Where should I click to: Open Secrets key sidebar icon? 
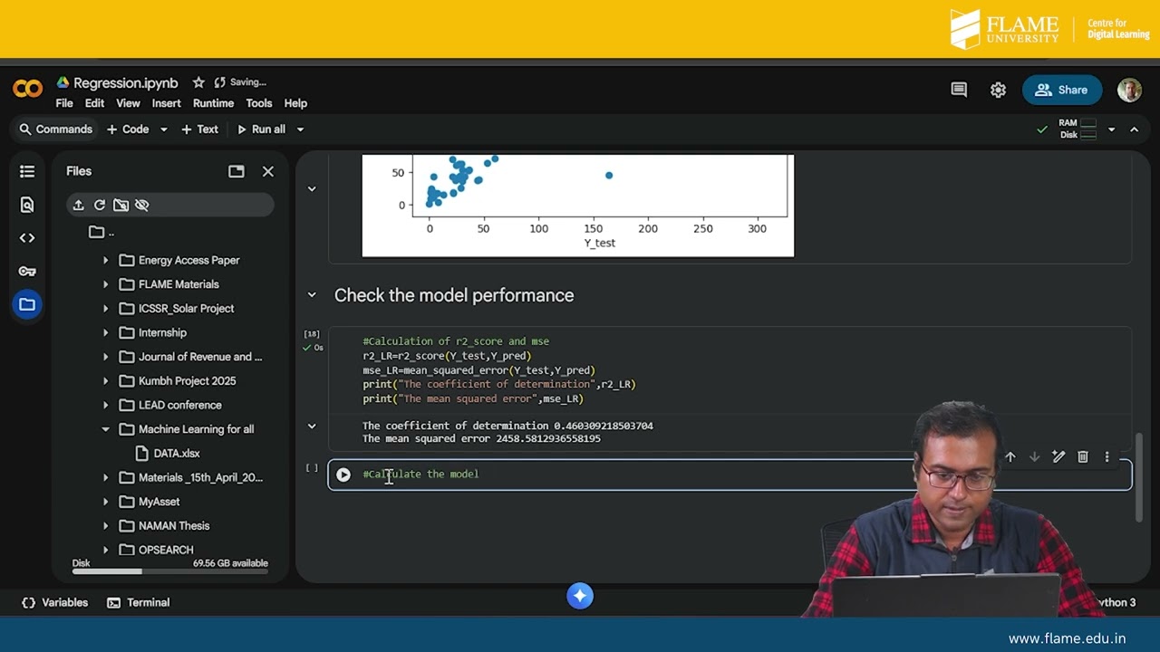coord(27,271)
